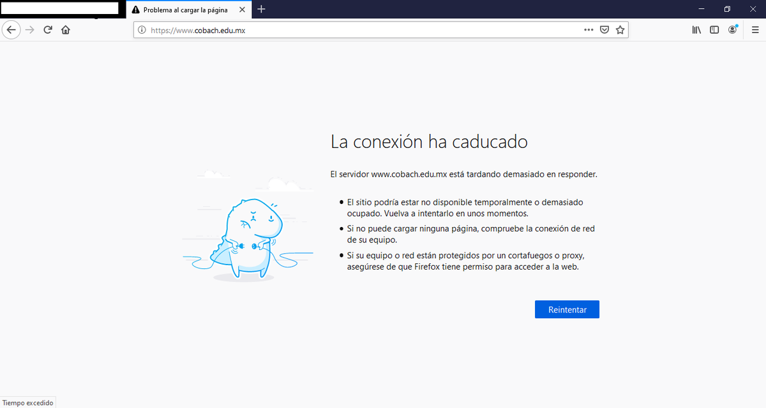Open page actions three-dot menu

tap(589, 30)
